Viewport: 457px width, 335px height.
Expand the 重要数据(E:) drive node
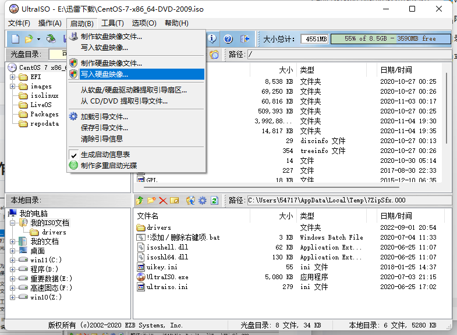12,279
